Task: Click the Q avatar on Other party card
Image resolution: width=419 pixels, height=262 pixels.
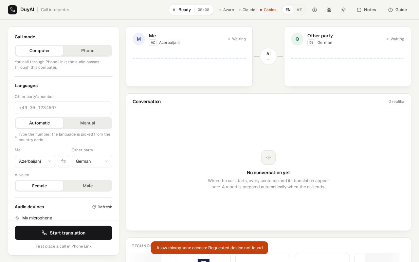Action: tap(297, 39)
